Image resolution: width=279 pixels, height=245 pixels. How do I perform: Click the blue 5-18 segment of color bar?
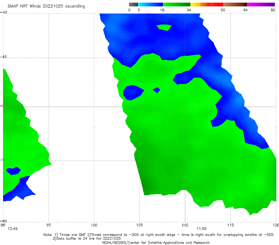click(150, 5)
